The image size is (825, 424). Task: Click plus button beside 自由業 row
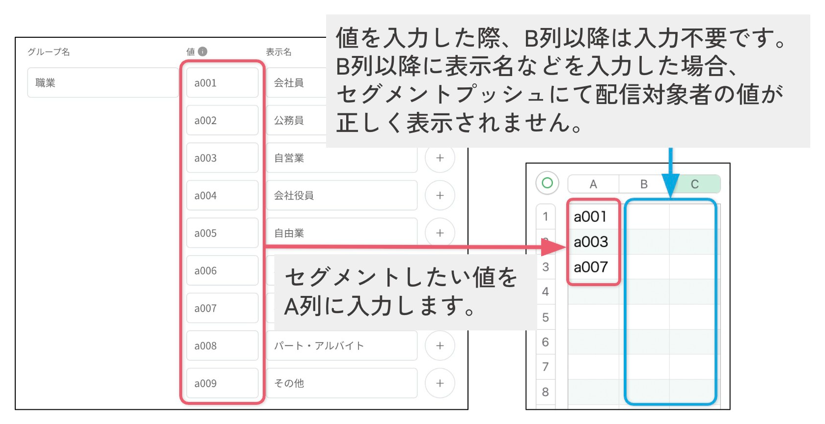coord(440,233)
